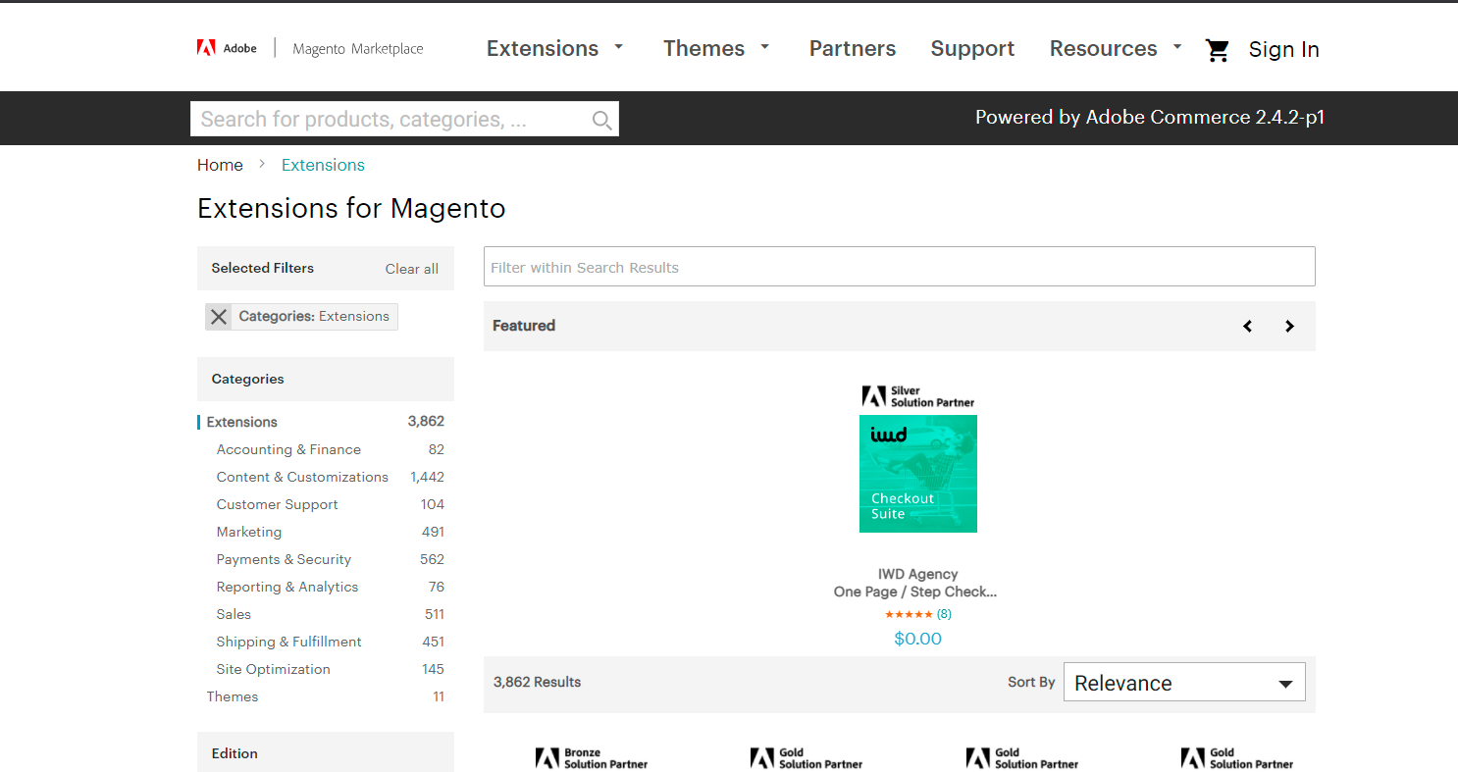Open the Partners menu item
Image resolution: width=1458 pixels, height=772 pixels.
coord(852,49)
